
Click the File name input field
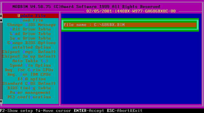point(130,25)
